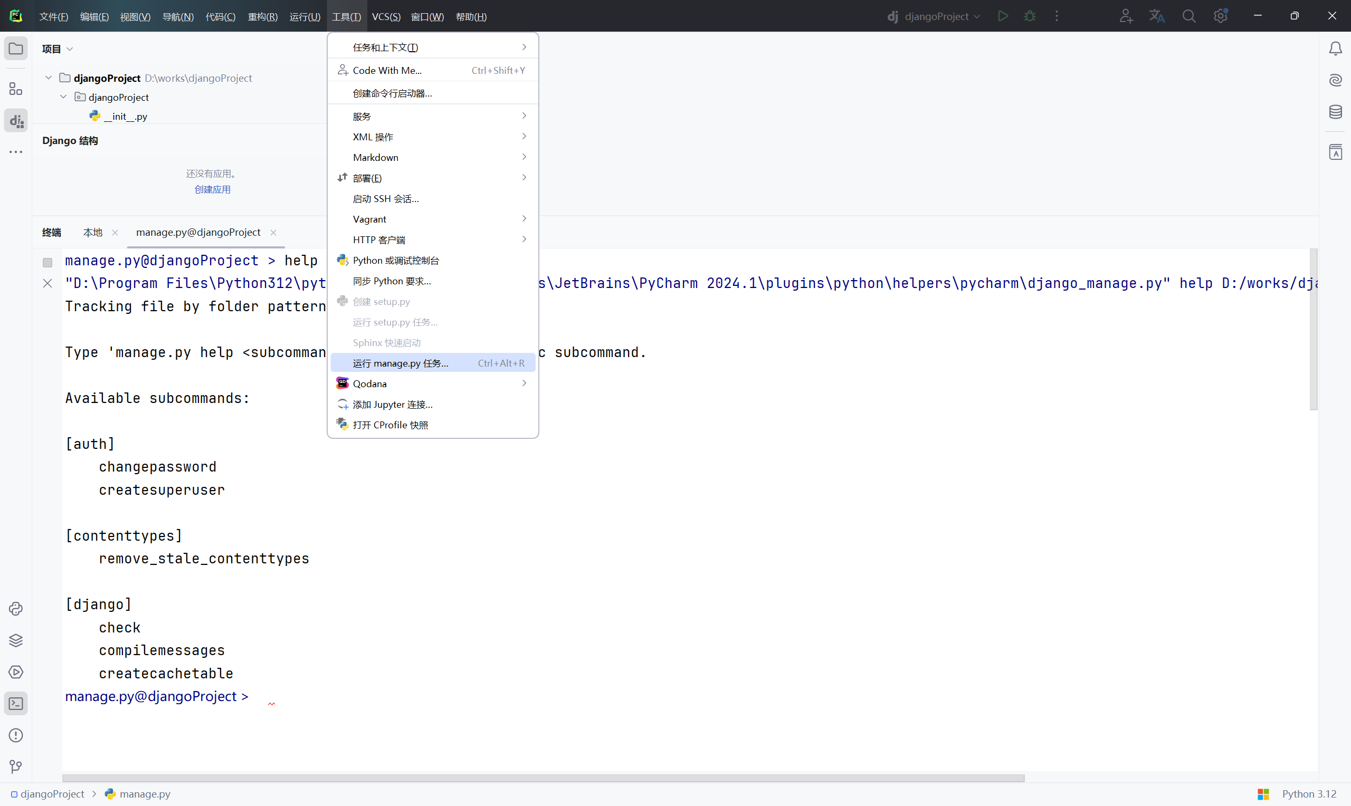Open the Database tool window icon
Screen dimensions: 1351x806
pos(1335,112)
